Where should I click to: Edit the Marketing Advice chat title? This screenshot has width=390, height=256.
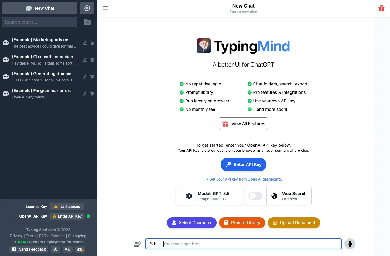[x=85, y=43]
